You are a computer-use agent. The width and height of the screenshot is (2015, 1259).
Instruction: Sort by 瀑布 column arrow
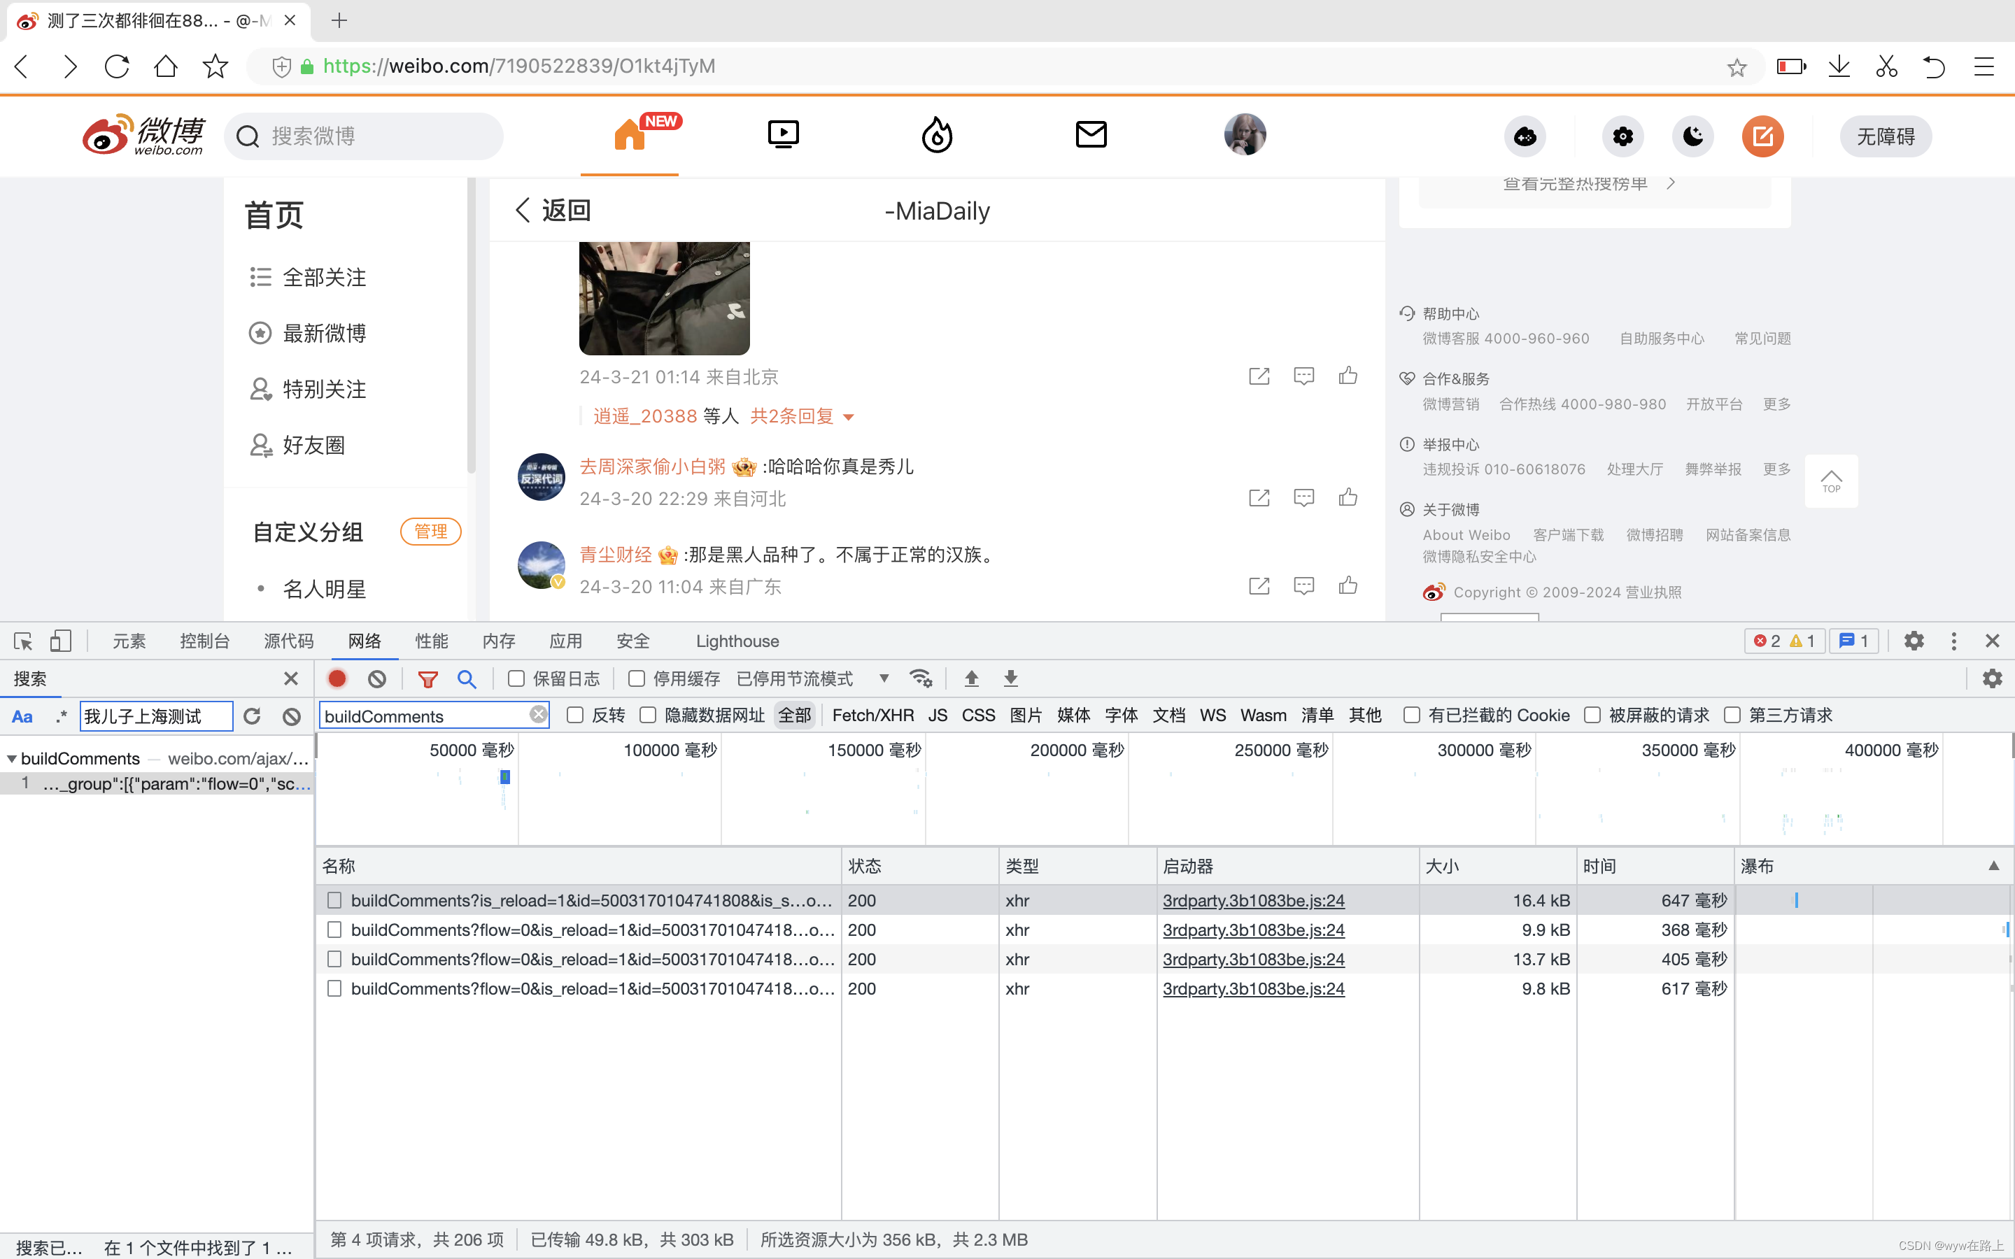(x=1994, y=866)
